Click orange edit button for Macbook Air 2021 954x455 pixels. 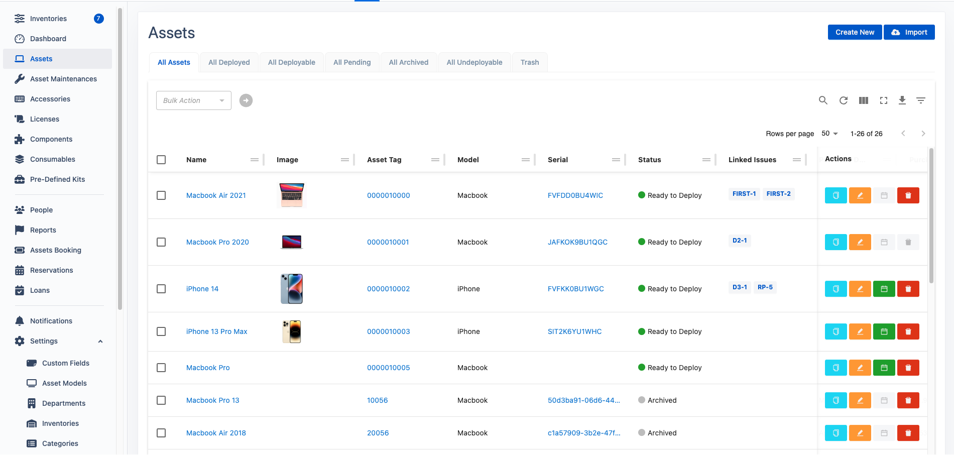[x=860, y=195]
